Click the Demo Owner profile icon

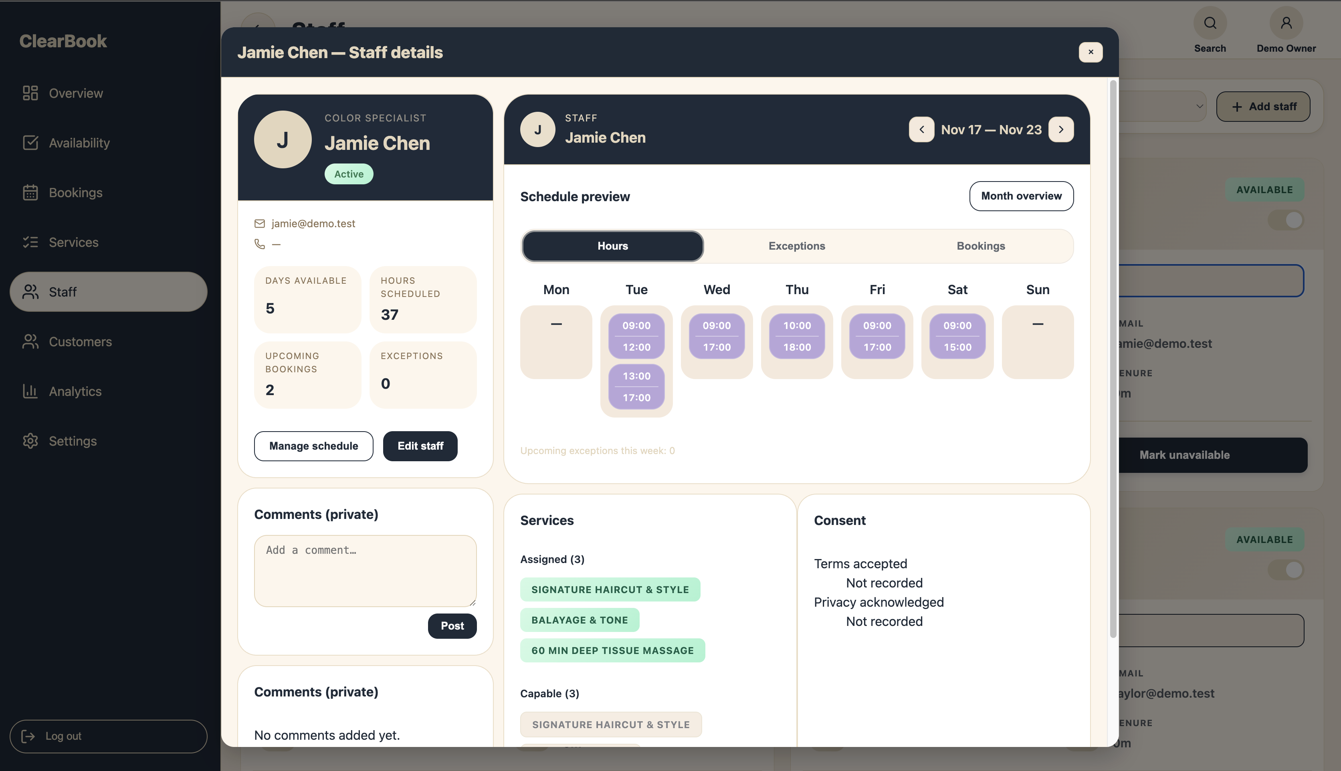[1286, 23]
